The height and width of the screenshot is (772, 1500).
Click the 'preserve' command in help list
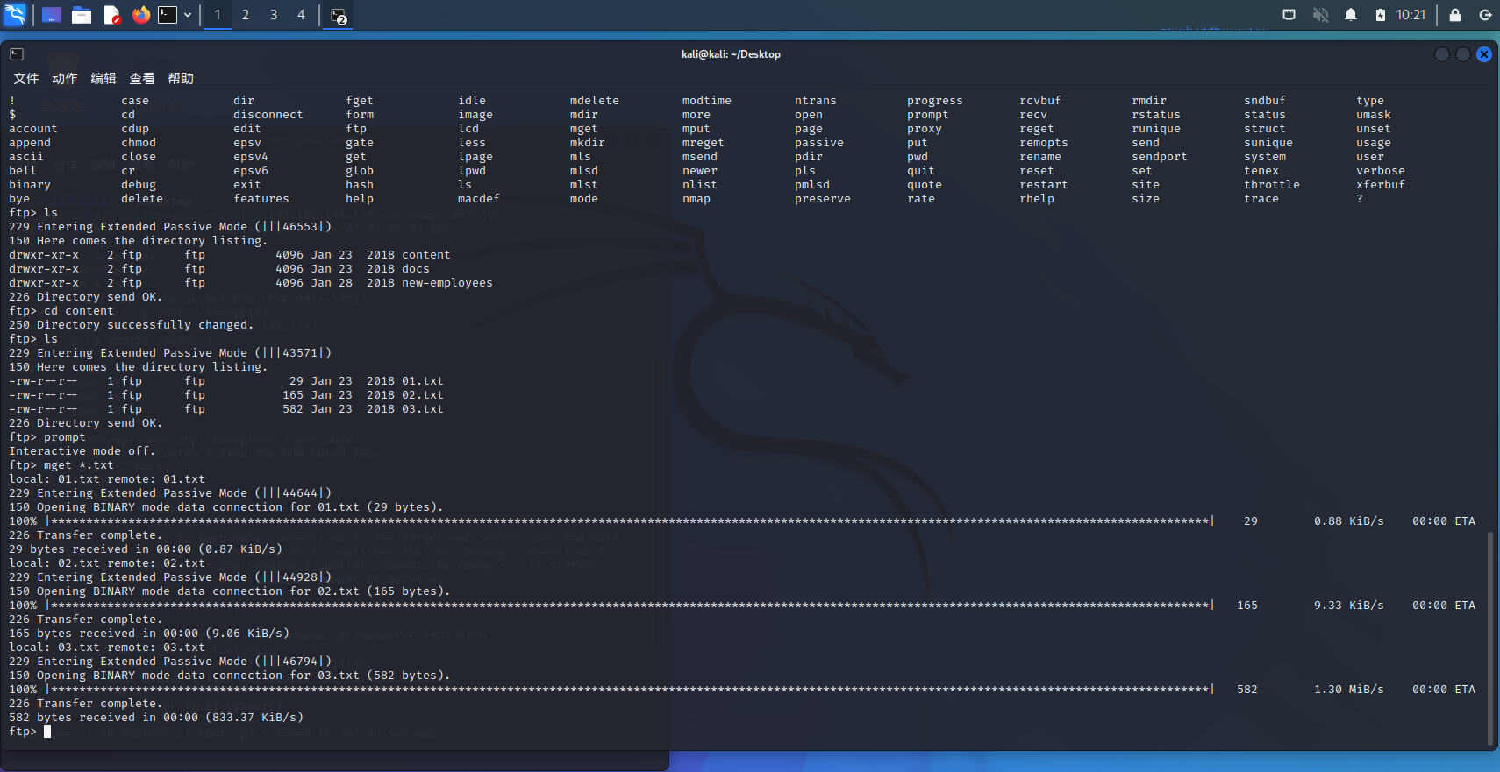pos(823,199)
